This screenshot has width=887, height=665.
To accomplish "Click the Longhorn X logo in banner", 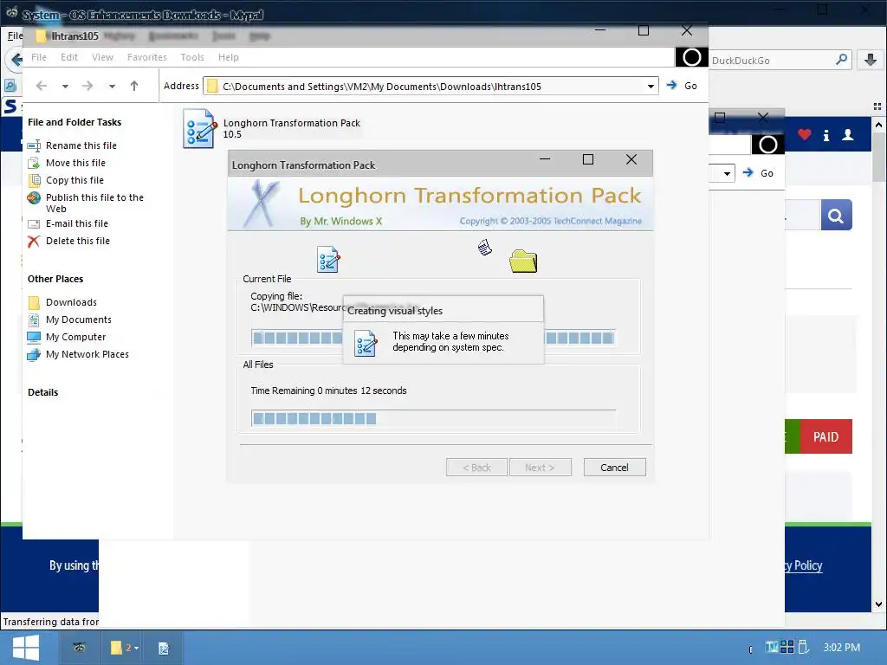I will [261, 203].
